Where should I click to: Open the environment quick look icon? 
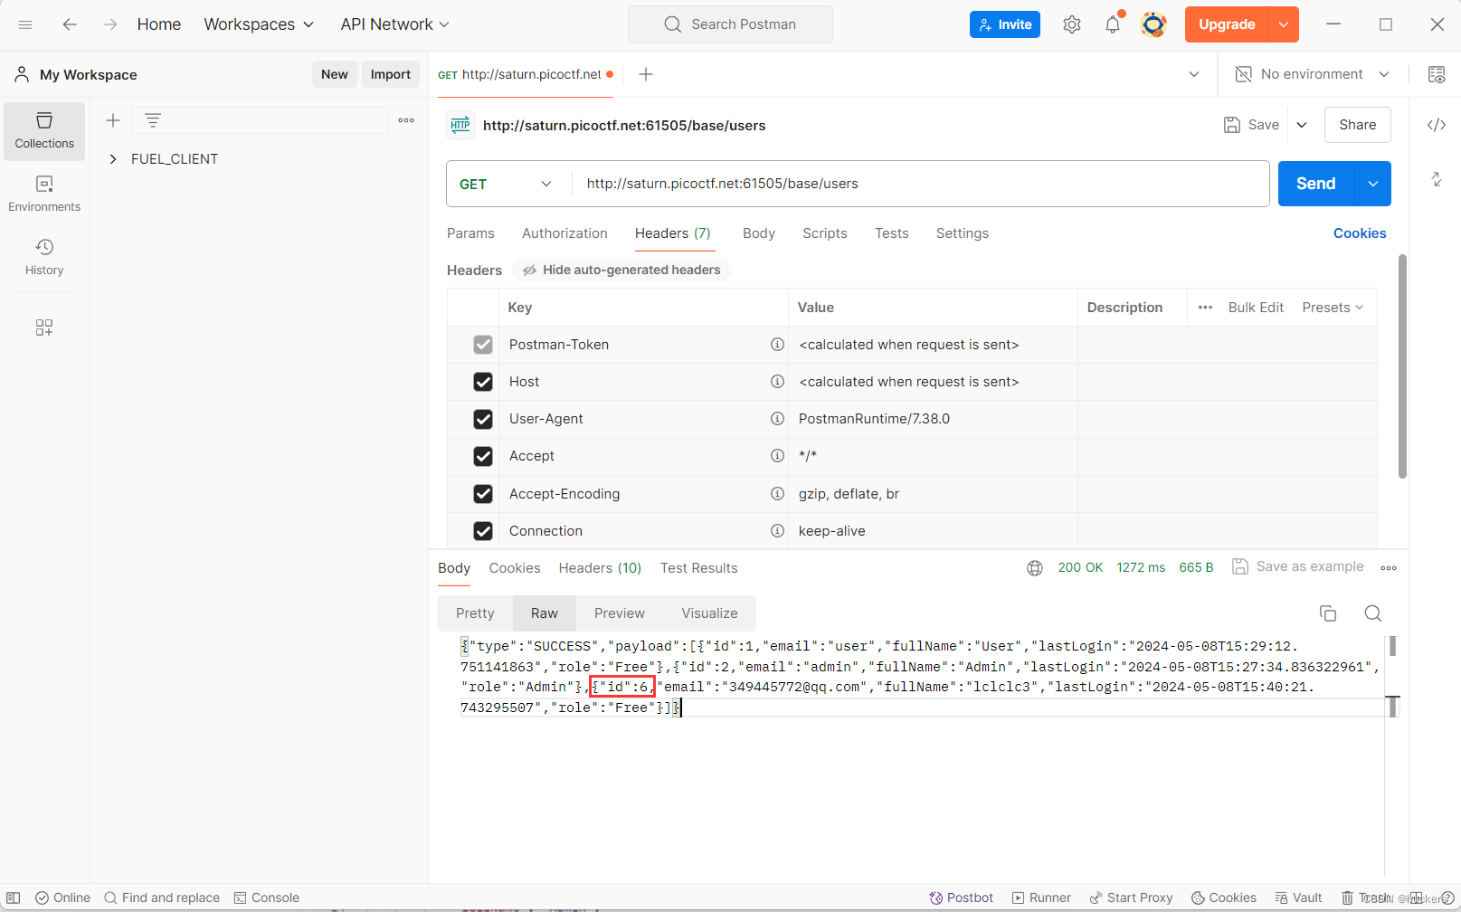[x=1437, y=74]
